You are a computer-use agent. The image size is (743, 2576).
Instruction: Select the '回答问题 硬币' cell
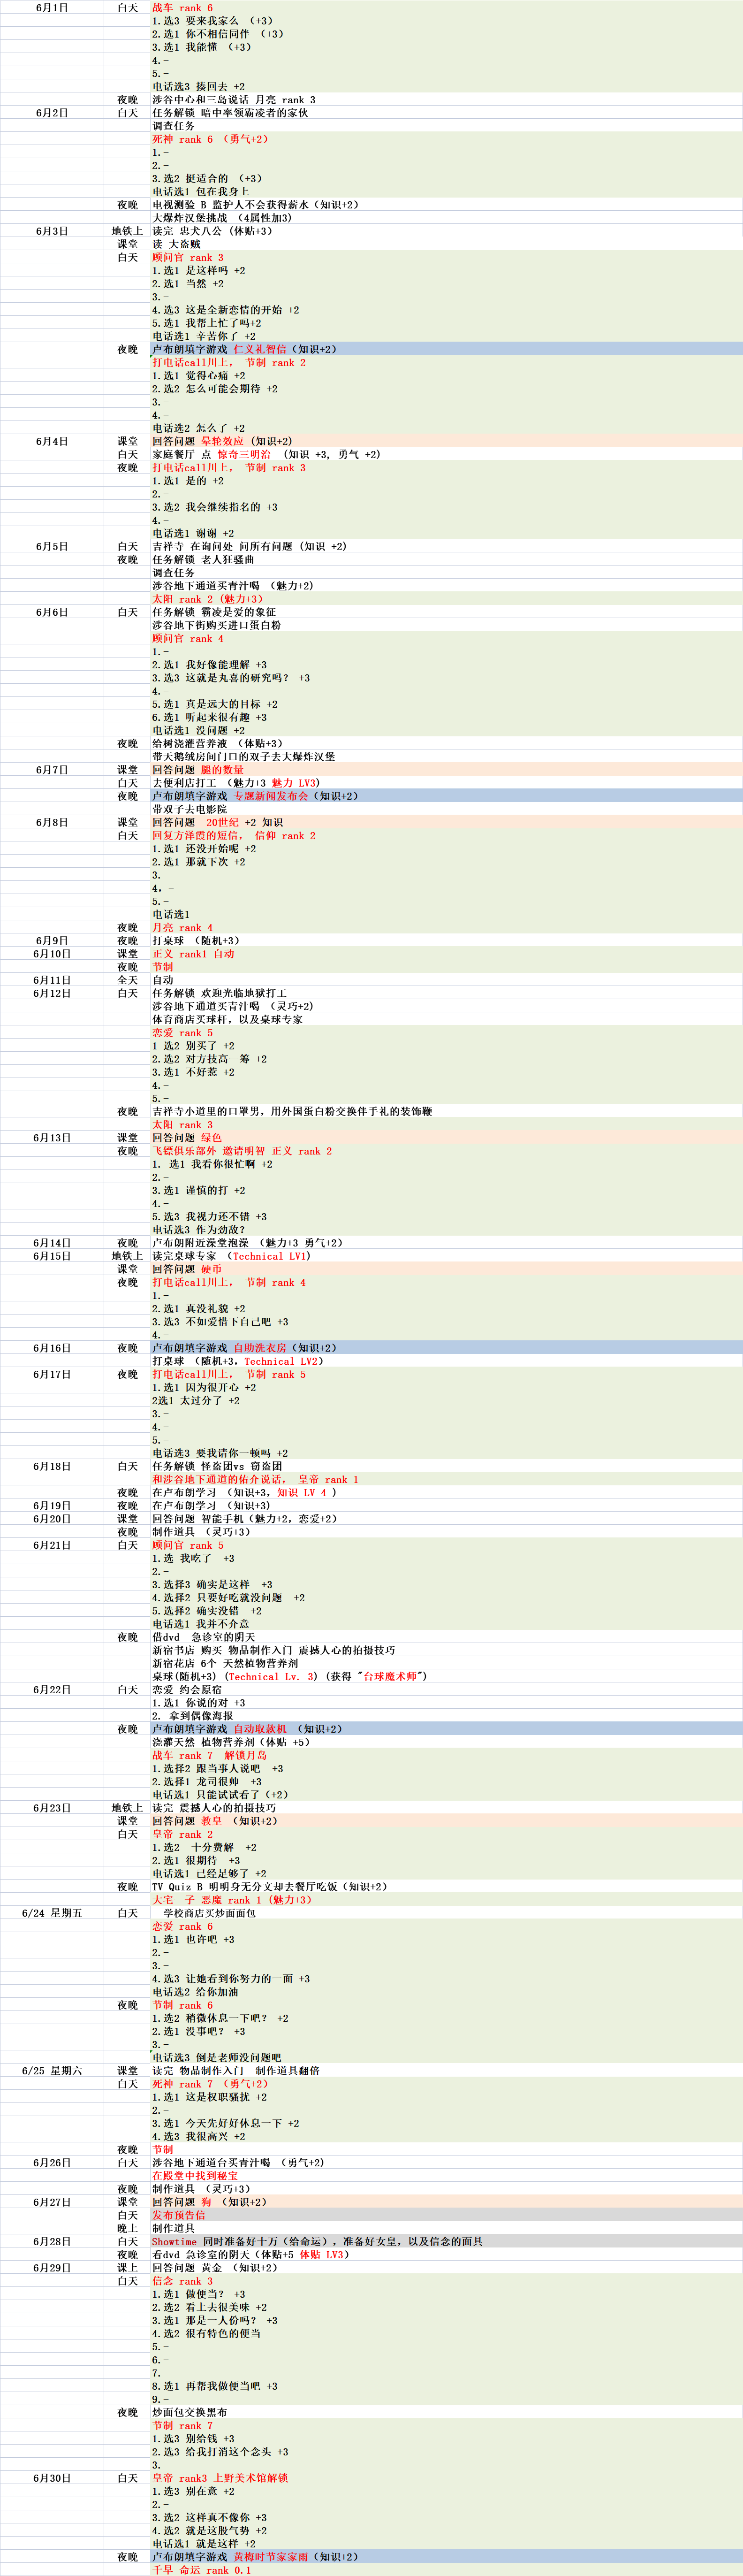(446, 1268)
